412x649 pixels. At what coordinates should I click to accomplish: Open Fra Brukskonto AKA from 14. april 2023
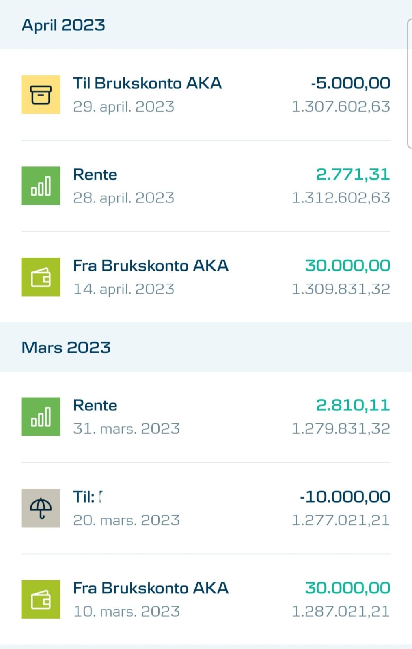[206, 277]
